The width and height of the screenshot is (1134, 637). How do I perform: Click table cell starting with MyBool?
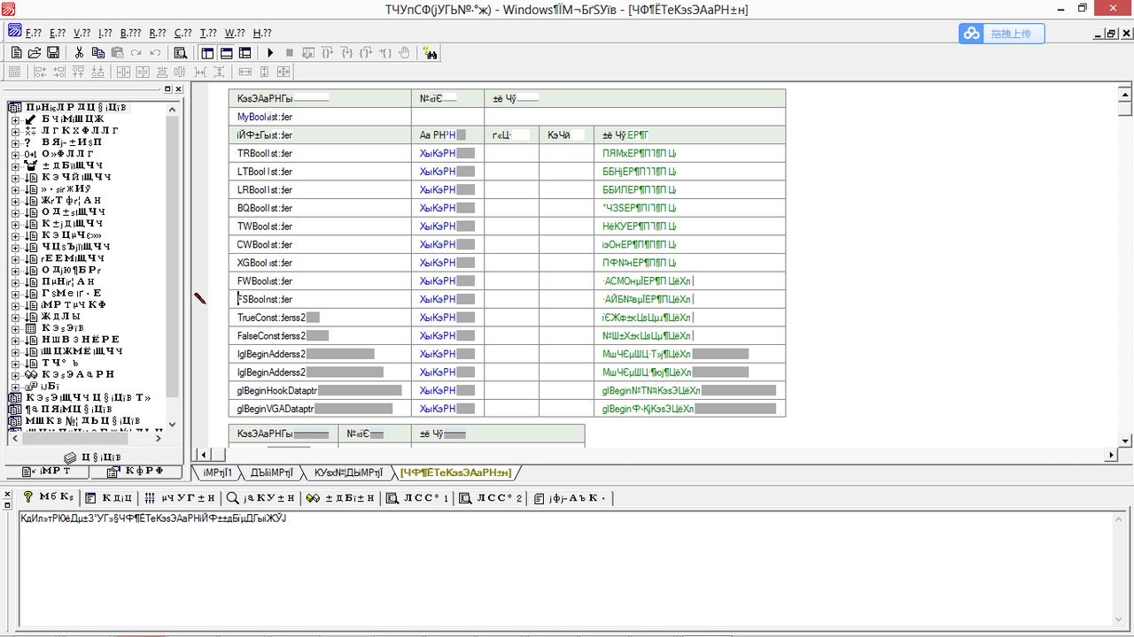click(x=320, y=117)
